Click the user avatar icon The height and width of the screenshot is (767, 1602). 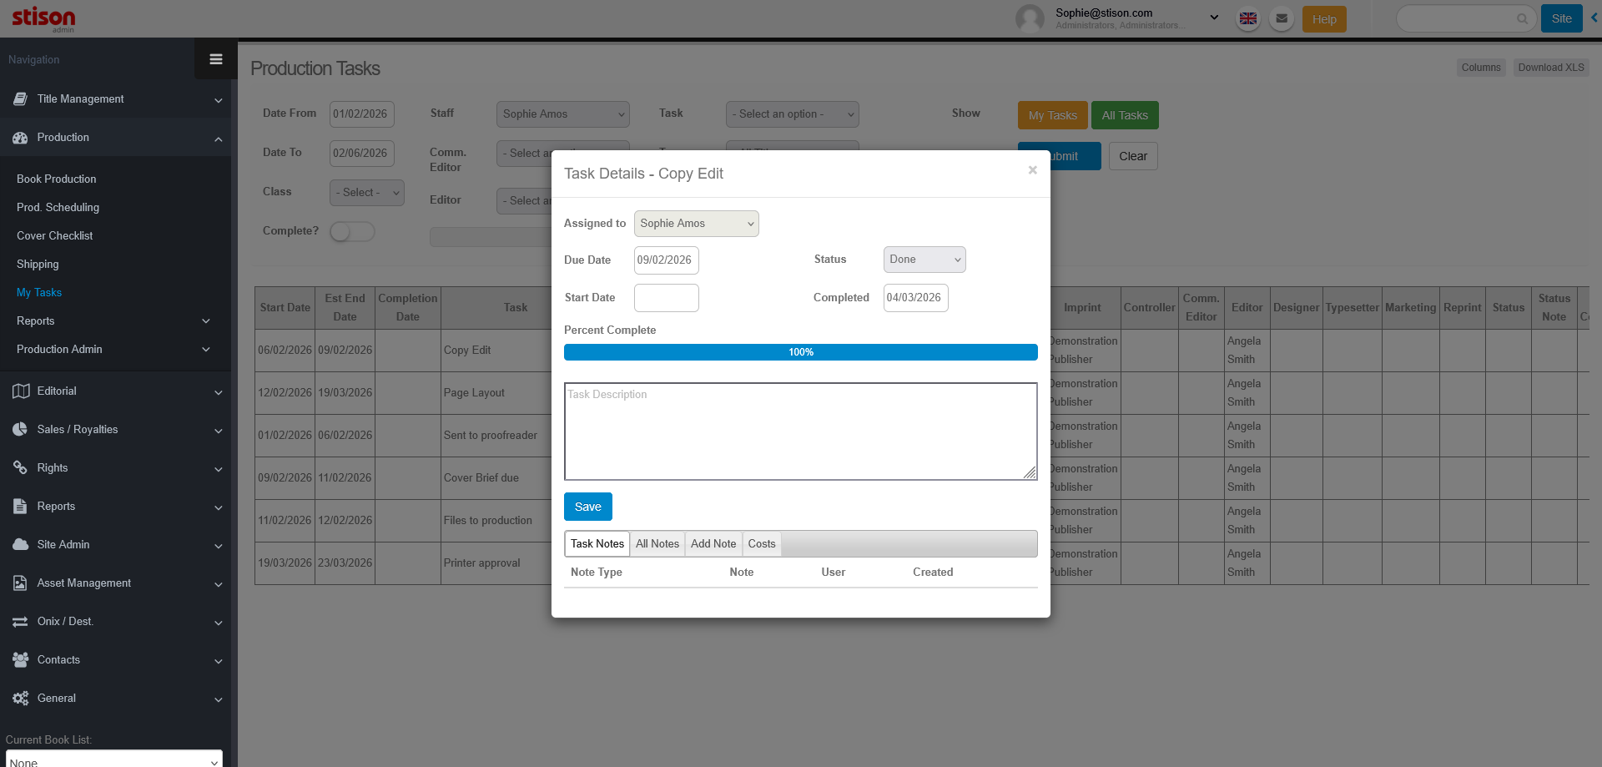pos(1030,18)
